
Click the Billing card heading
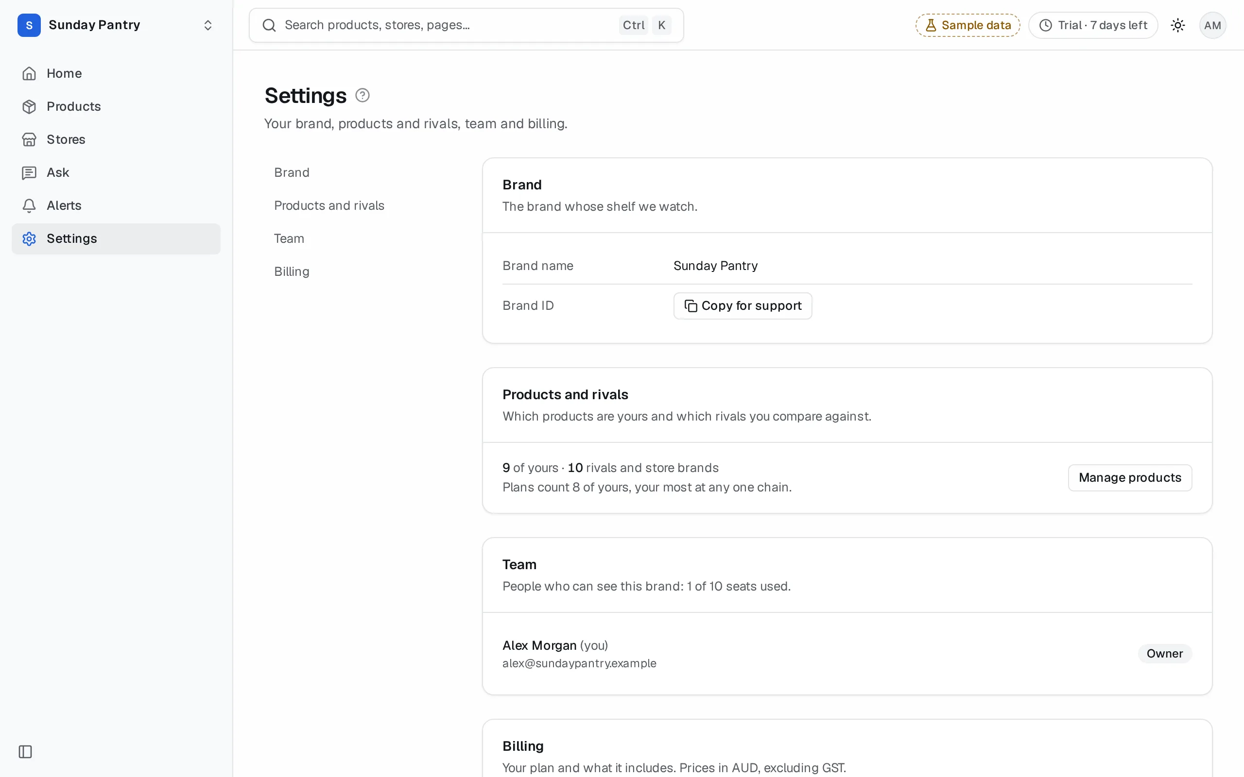523,746
